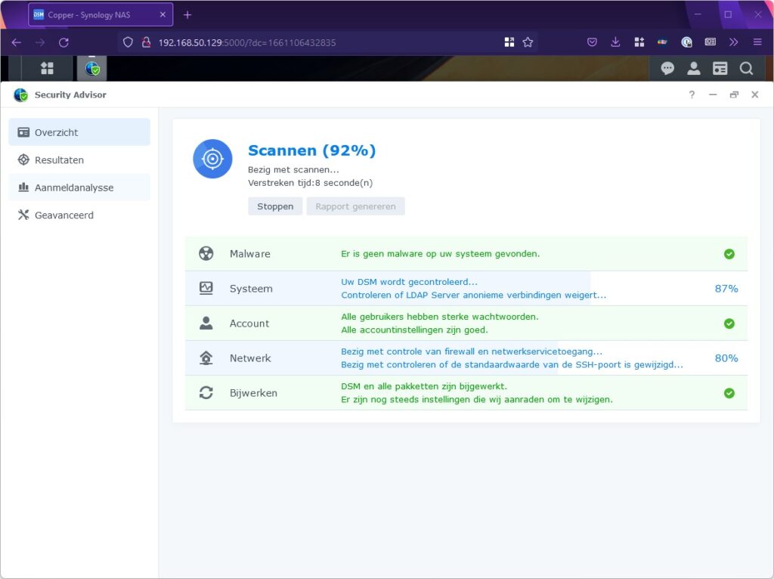Click the DSM search magnifier icon
Viewport: 774px width, 579px height.
coord(746,68)
